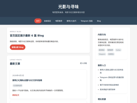The width and height of the screenshot is (137, 103).
Task: Go to 美食探店 in the nav bar
Action: (x=47, y=21)
